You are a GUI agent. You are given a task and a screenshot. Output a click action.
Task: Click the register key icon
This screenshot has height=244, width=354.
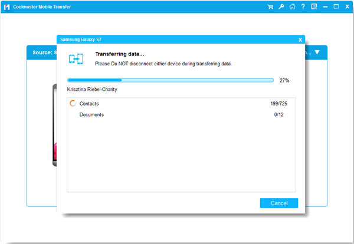(281, 7)
